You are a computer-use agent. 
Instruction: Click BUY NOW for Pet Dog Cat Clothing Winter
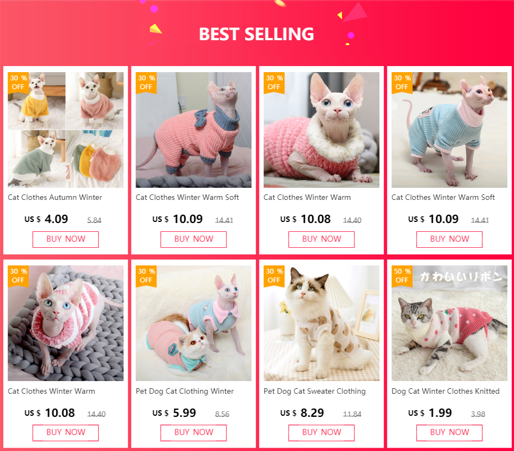194,433
